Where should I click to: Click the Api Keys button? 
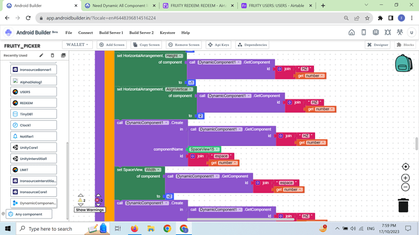click(x=219, y=45)
